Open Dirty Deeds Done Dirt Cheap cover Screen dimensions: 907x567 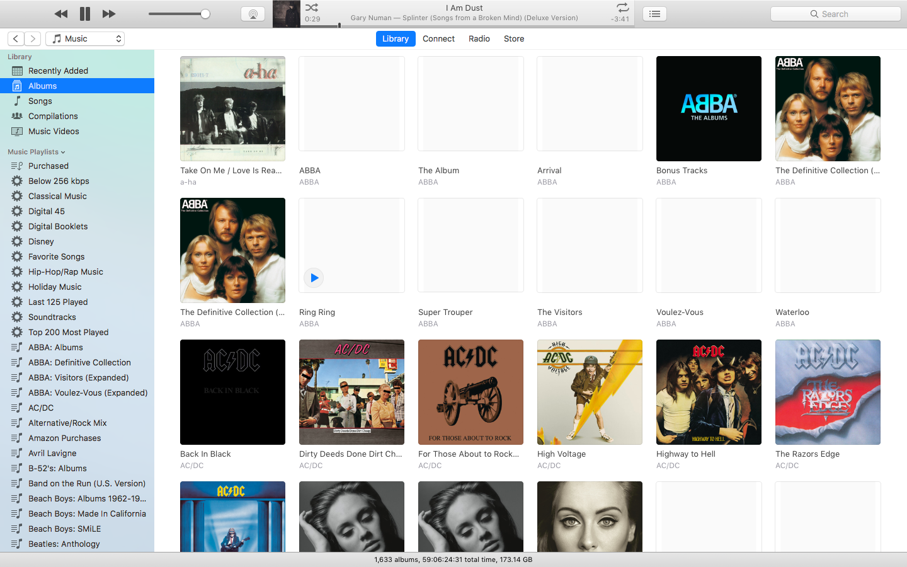click(x=351, y=392)
